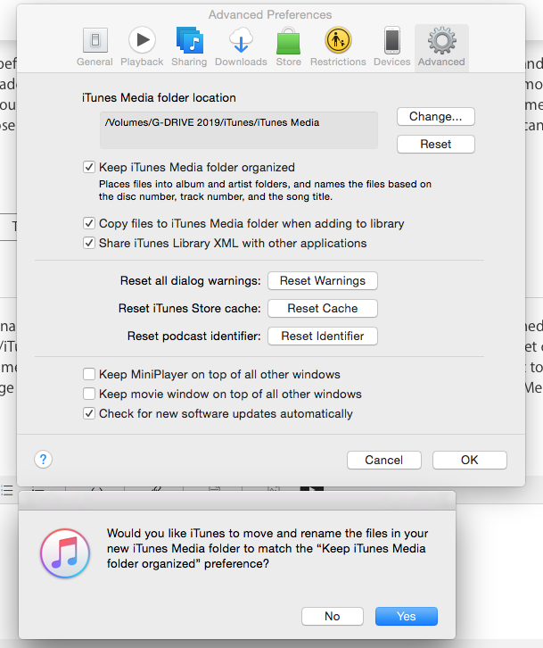
Task: Click the Reset folder location button
Action: tap(436, 145)
